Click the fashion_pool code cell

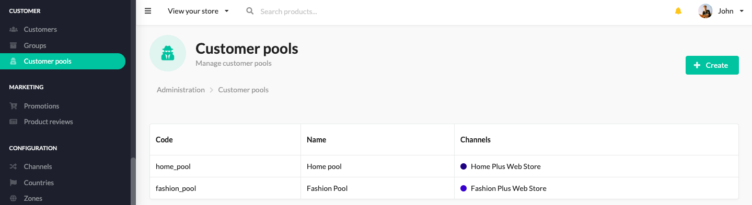click(225, 188)
